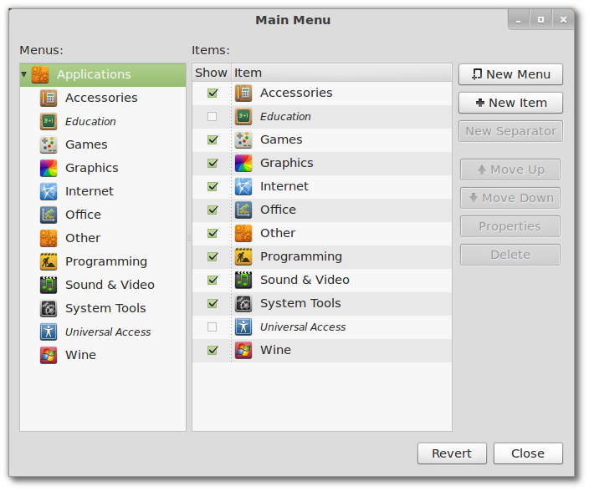
Task: Click the Internet icon in Menus tree
Action: (49, 191)
